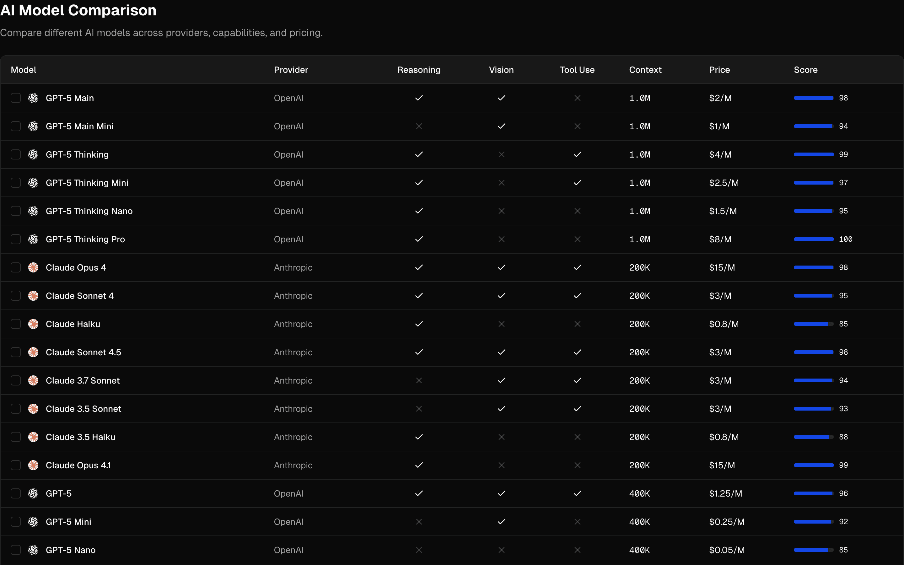Screen dimensions: 904x565
Task: Select the checkbox for GPT-5 Main
Action: point(16,98)
